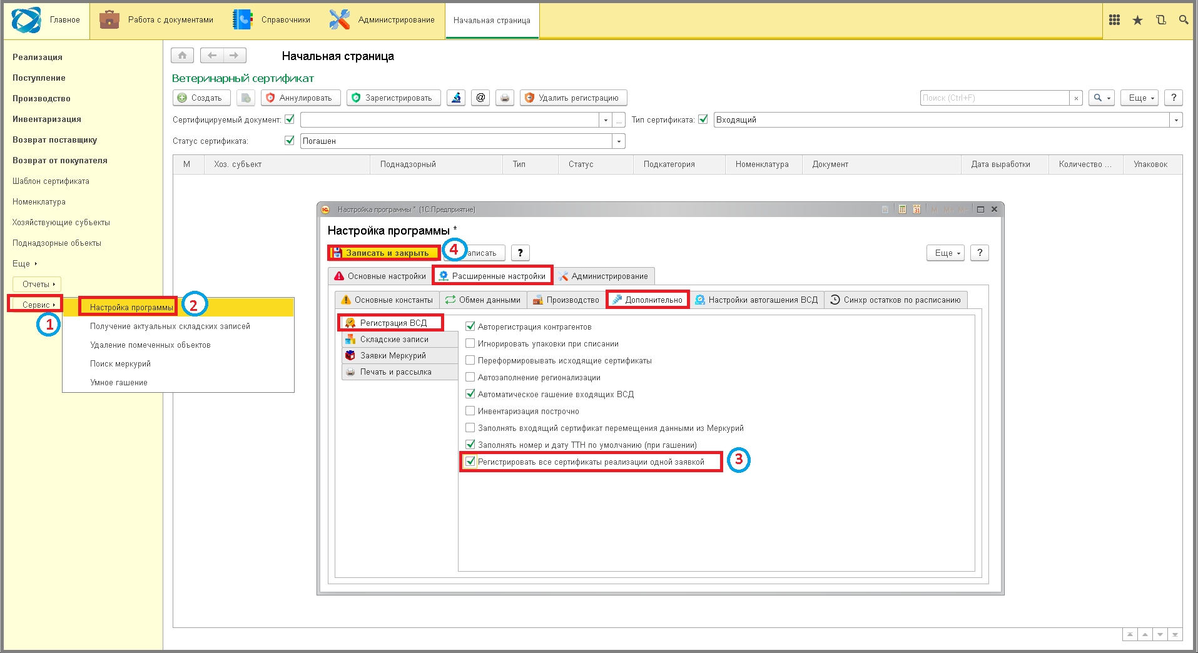Viewport: 1198px width, 653px height.
Task: Click the copy document icon next to Создать
Action: point(246,98)
